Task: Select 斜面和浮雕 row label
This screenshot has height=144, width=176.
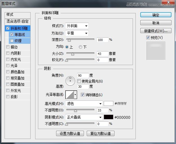Action: (x=19, y=28)
